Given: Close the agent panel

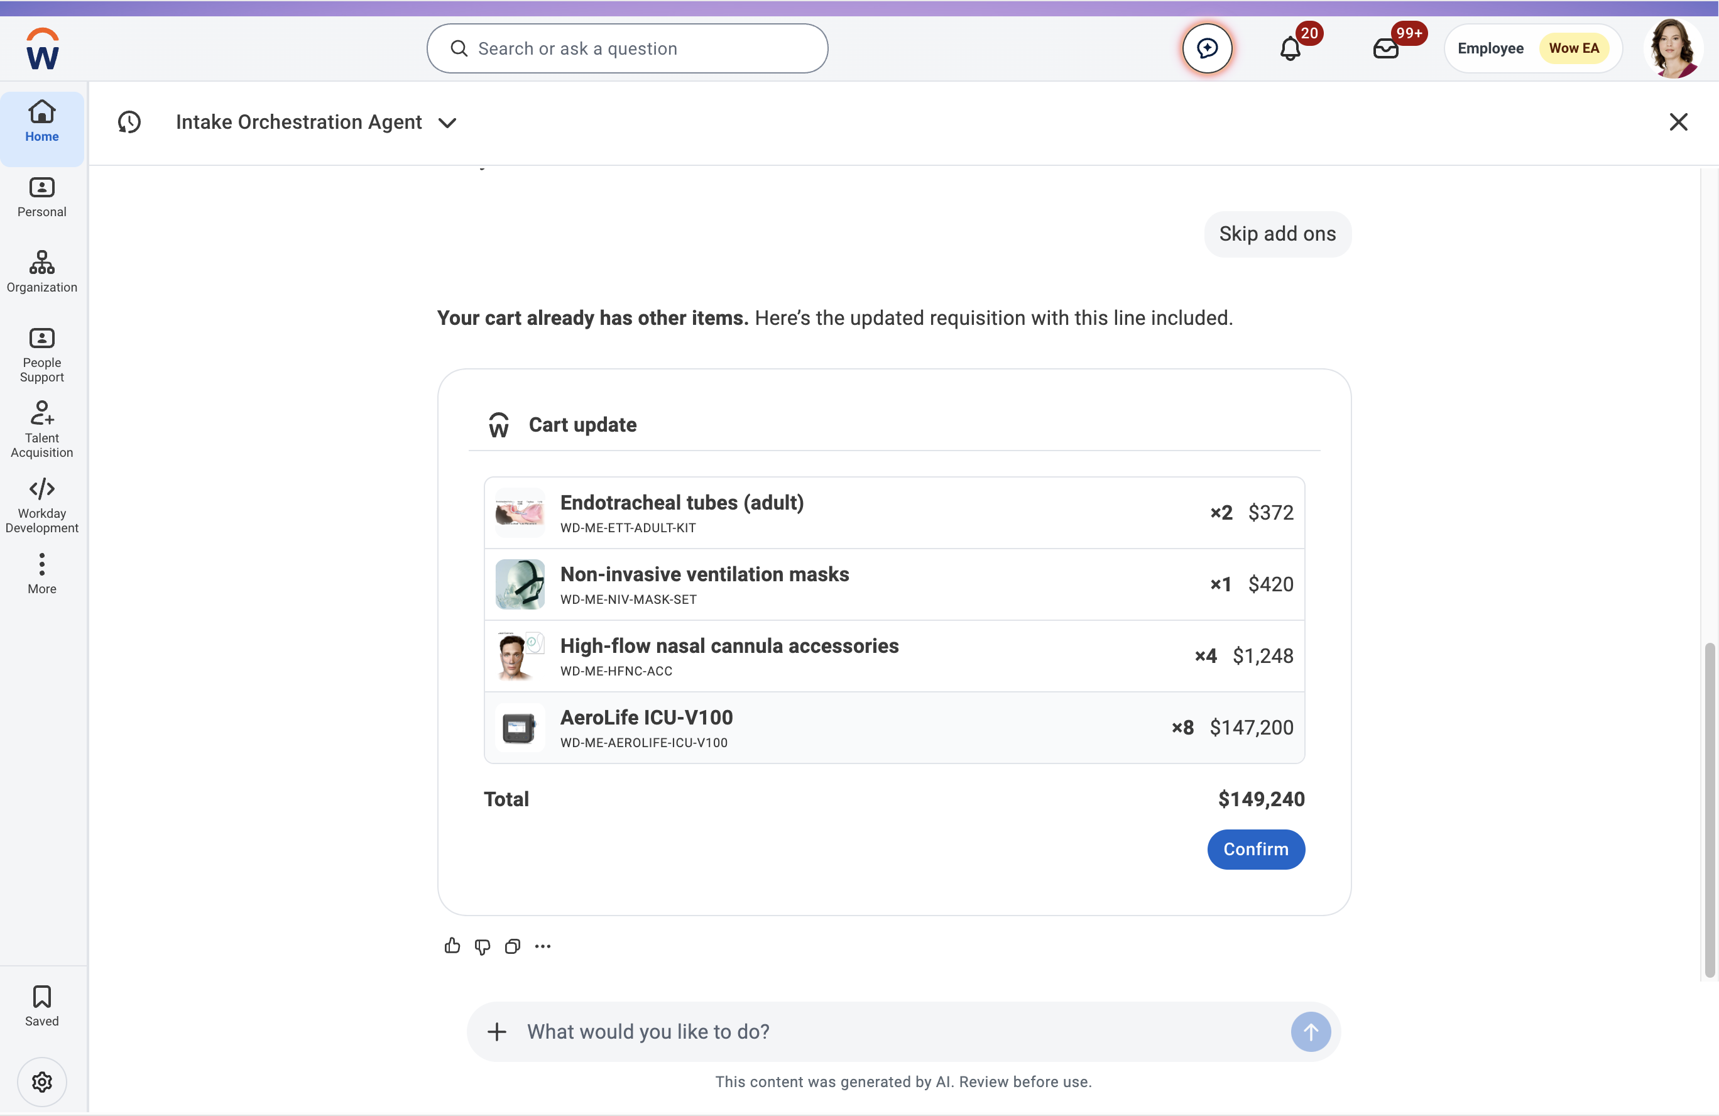Looking at the screenshot, I should click(1678, 122).
